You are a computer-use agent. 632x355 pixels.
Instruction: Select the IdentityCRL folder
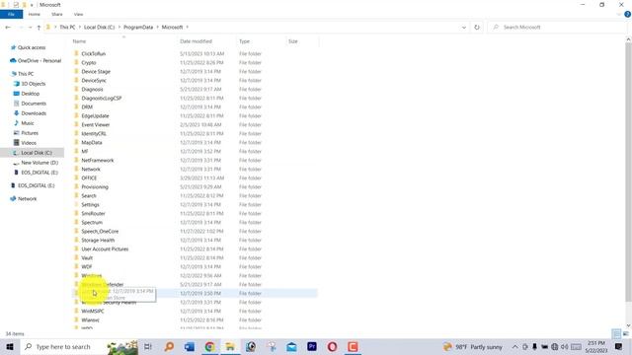click(x=94, y=134)
